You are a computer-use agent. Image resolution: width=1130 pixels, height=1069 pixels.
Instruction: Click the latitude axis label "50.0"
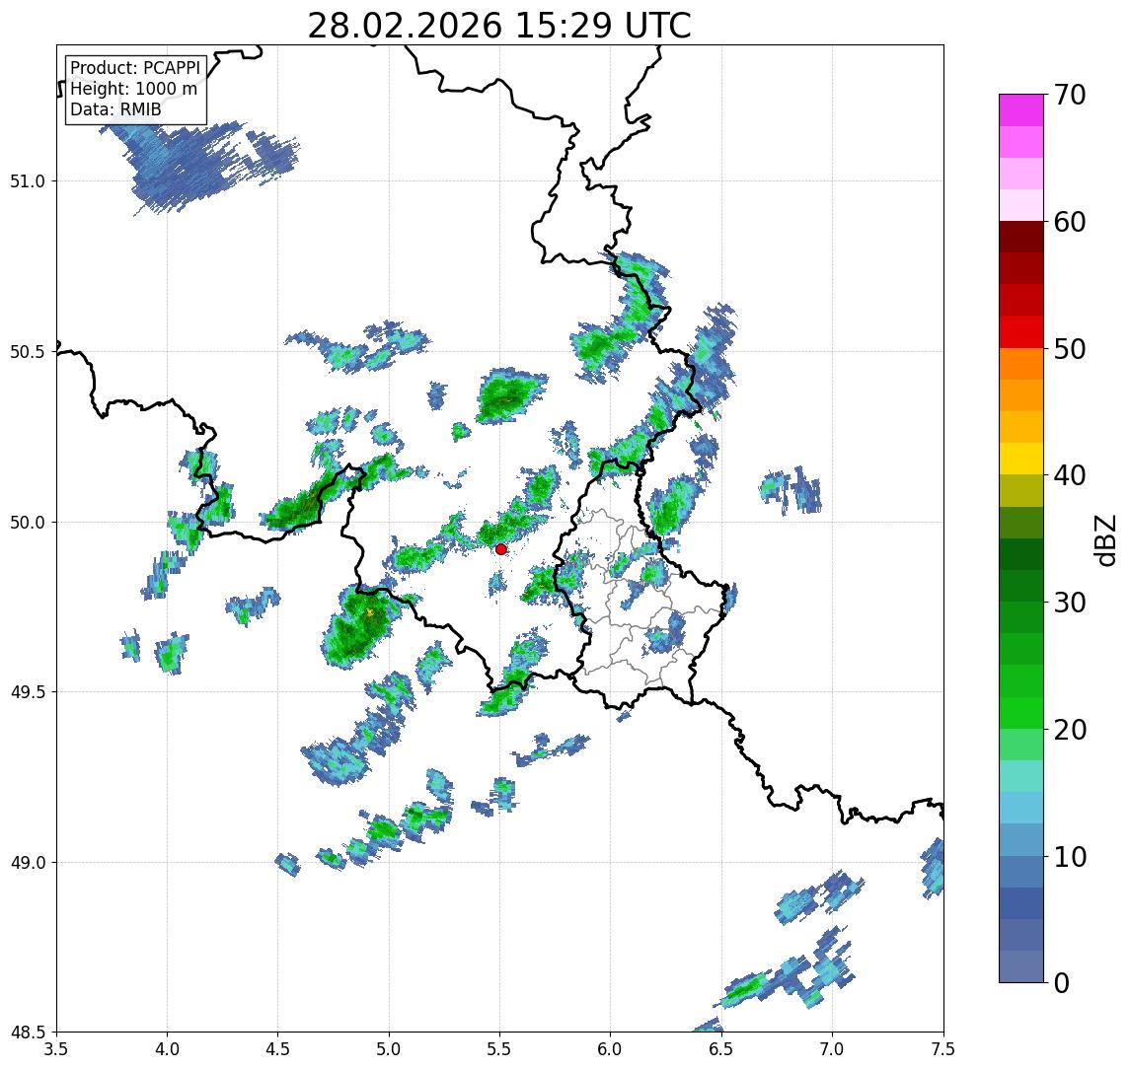click(28, 523)
